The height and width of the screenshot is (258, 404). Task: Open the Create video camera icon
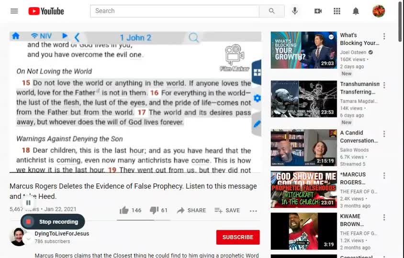[x=318, y=11]
